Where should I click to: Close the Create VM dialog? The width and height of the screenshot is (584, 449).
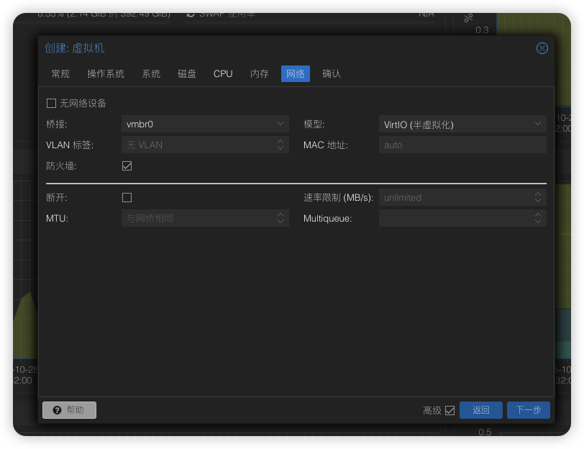click(x=542, y=48)
